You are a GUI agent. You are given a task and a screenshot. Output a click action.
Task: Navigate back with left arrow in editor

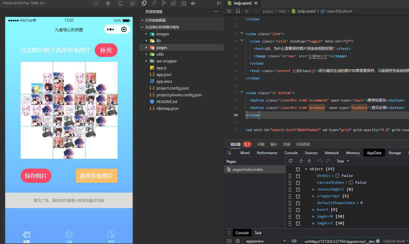pos(247,11)
